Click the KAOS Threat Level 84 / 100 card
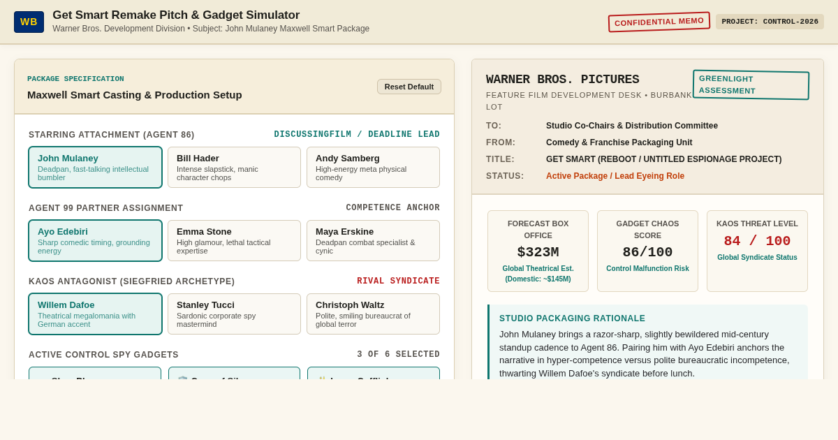 click(757, 251)
